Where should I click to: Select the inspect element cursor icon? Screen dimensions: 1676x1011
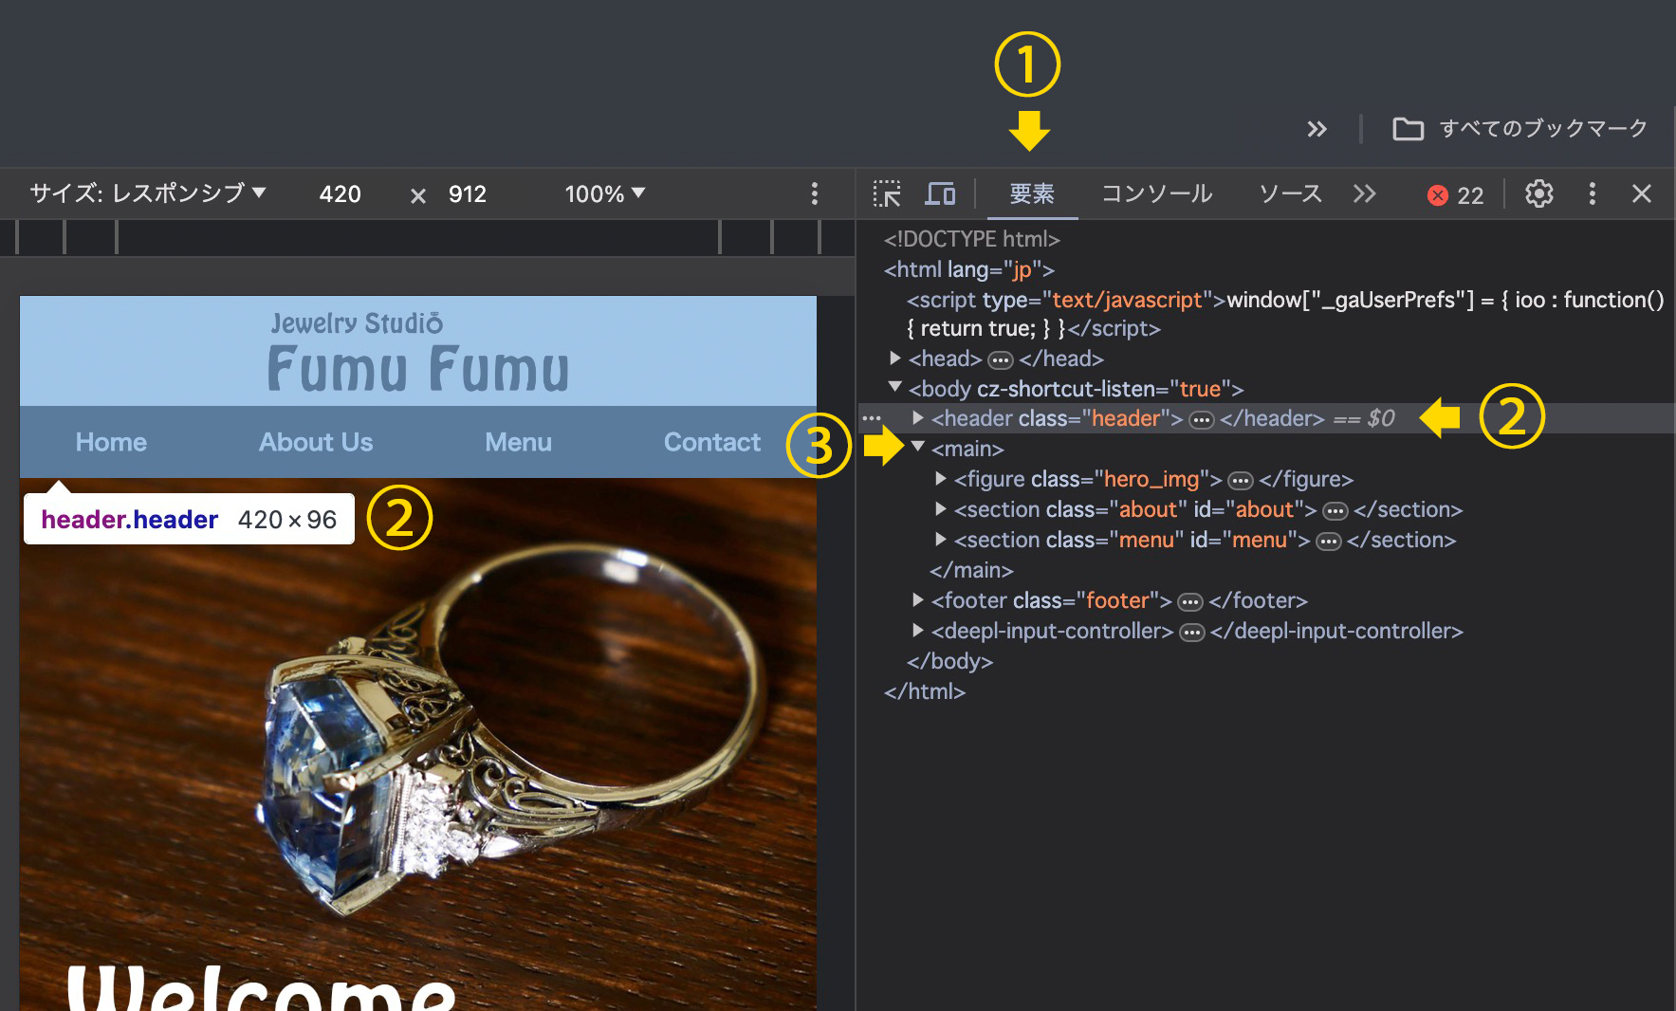click(887, 193)
